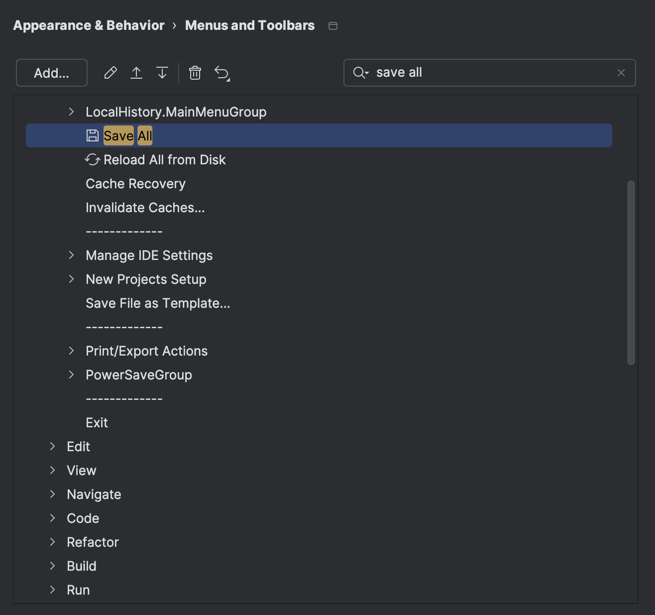Expand the Manage IDE Settings group

point(71,255)
